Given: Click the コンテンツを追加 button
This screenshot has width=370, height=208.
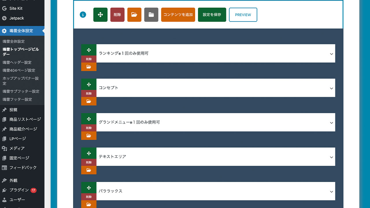Looking at the screenshot, I should point(178,14).
